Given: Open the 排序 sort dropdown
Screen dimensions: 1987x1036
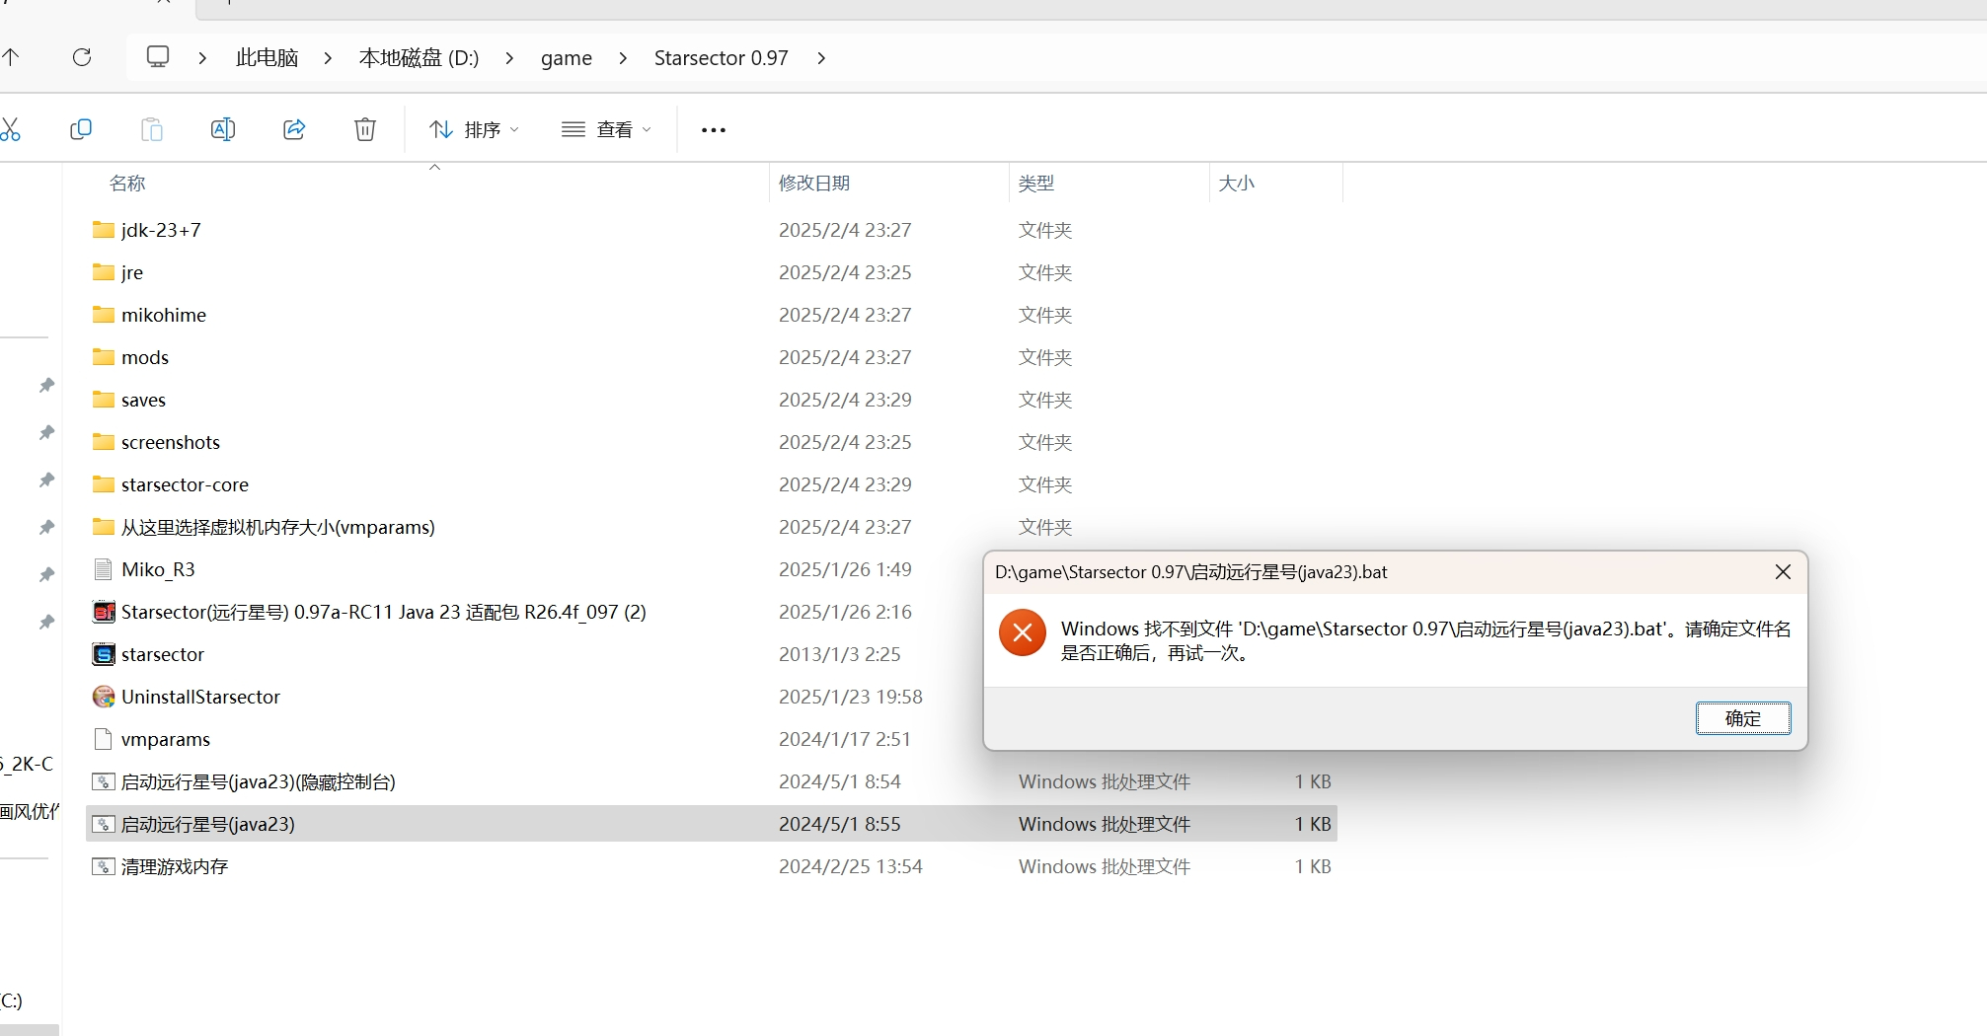Looking at the screenshot, I should pos(474,129).
